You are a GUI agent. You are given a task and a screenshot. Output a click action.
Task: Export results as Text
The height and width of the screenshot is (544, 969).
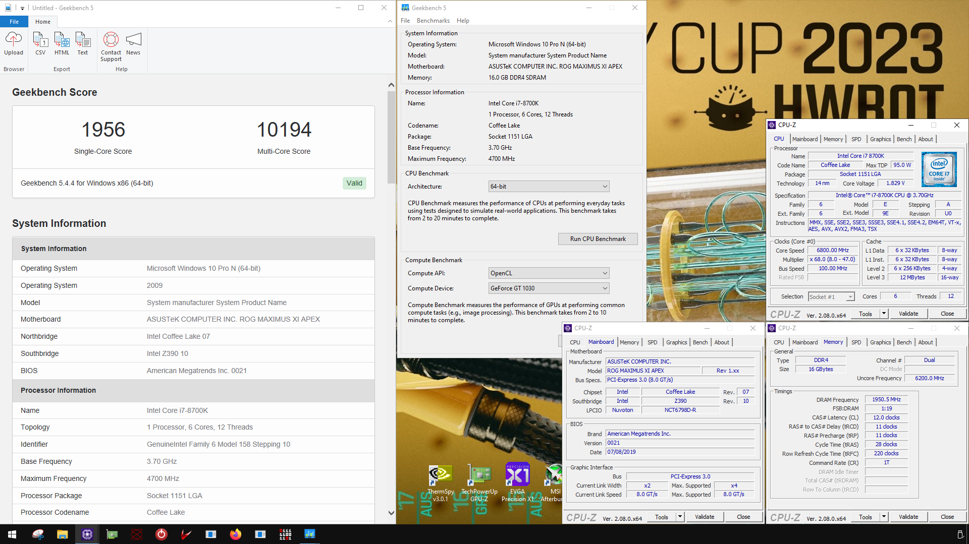point(83,43)
